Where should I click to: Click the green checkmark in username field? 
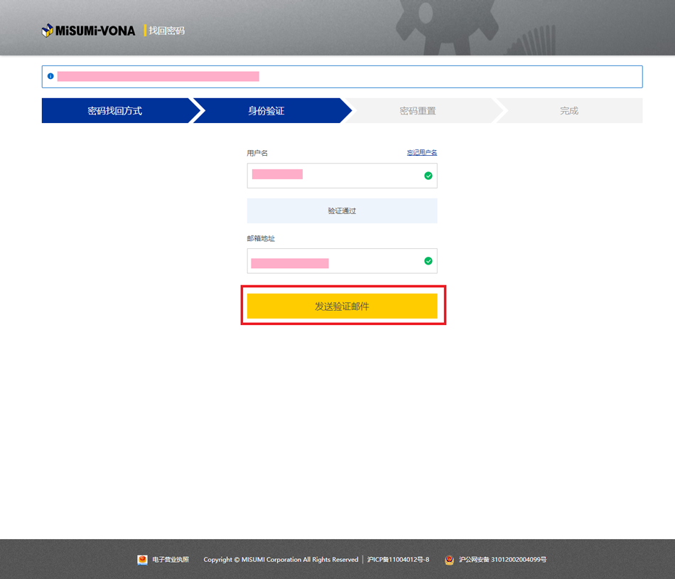click(428, 176)
